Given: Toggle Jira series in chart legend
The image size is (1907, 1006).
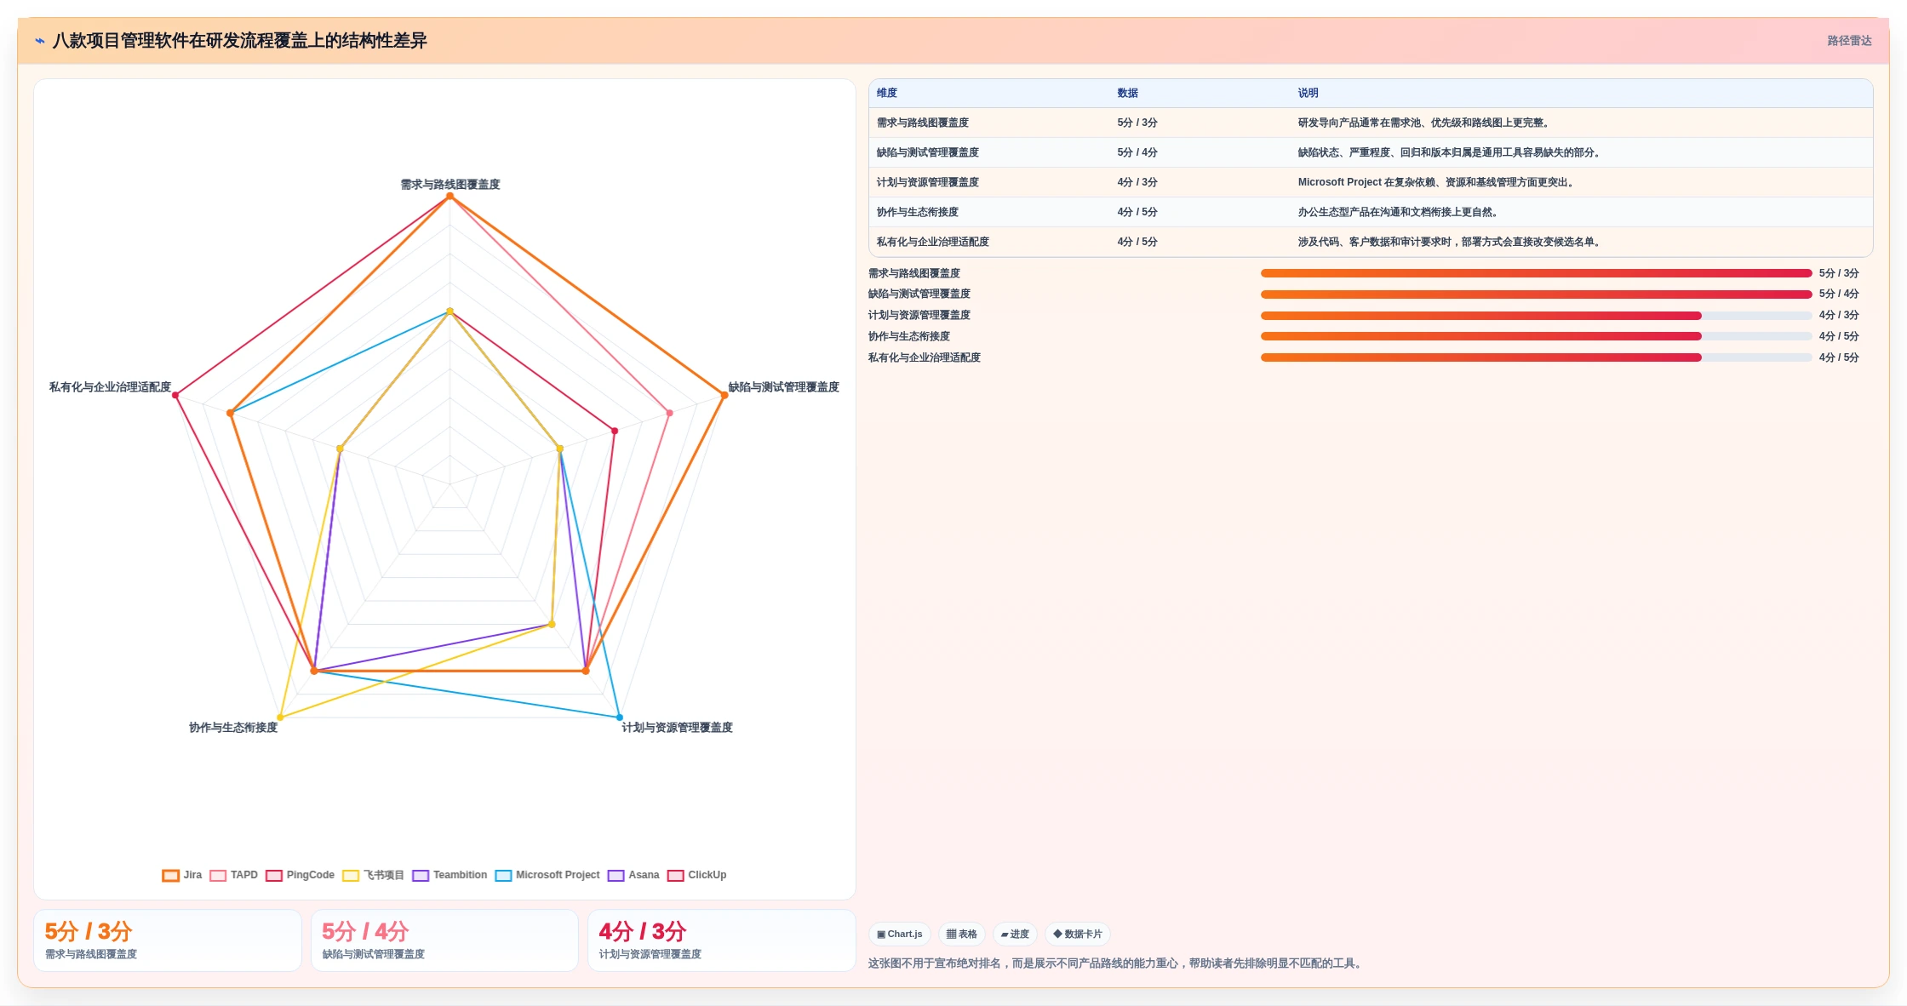Looking at the screenshot, I should [x=182, y=875].
